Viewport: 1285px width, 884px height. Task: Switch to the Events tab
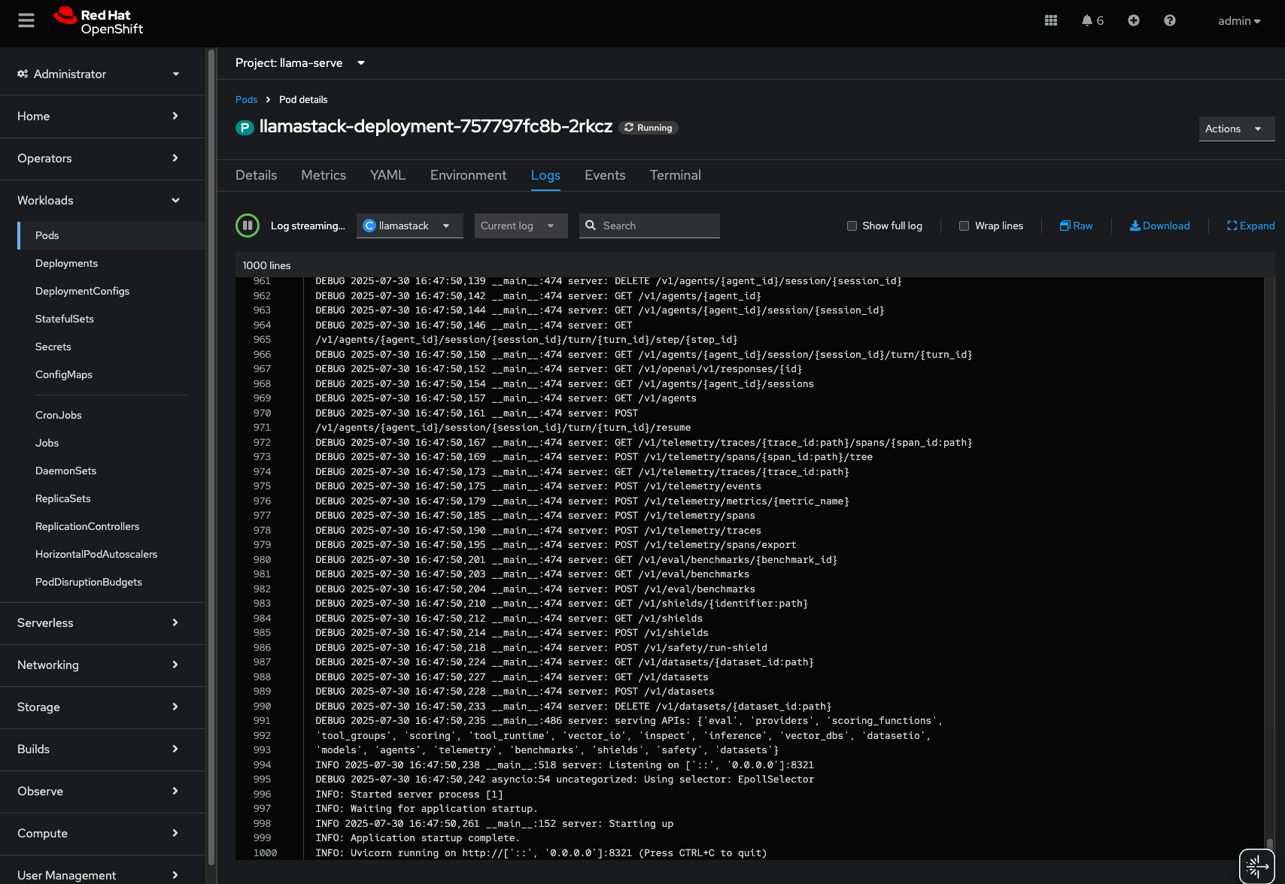[605, 175]
